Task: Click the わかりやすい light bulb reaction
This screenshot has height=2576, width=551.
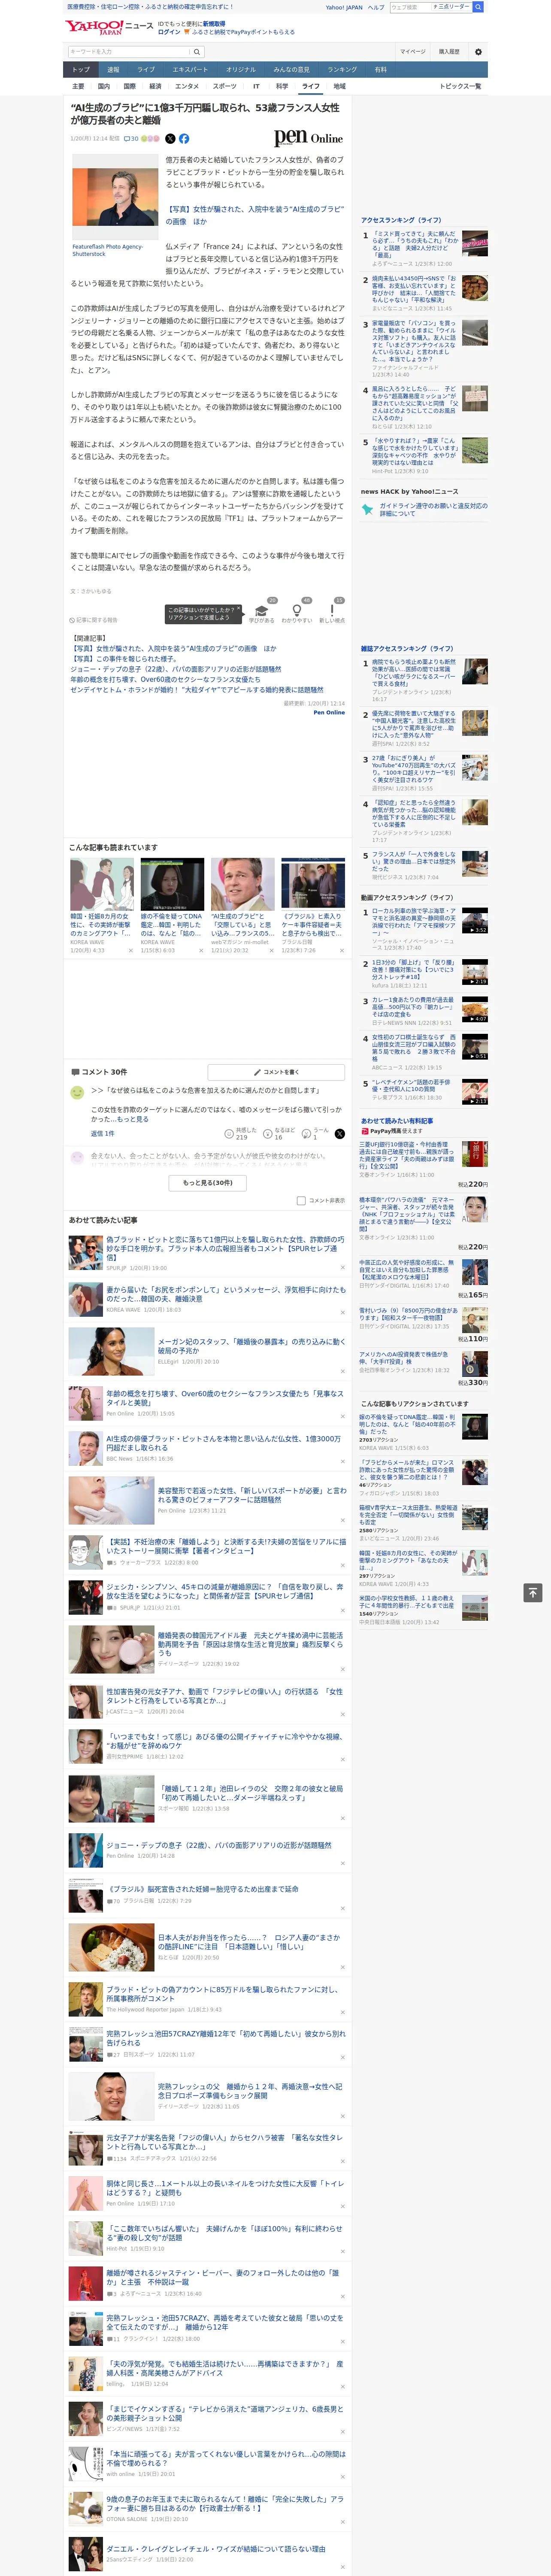Action: coord(296,613)
